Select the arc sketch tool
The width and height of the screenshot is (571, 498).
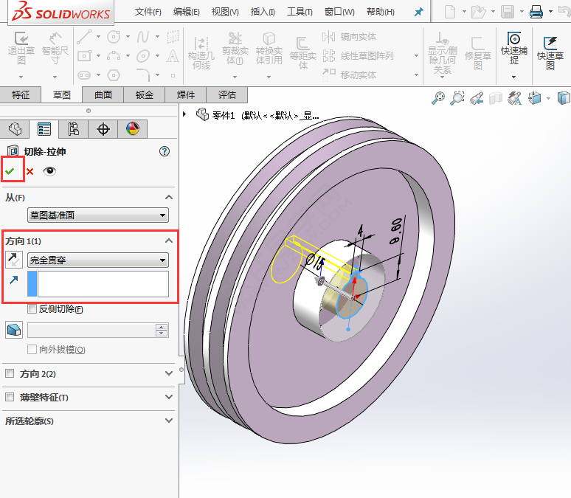[x=114, y=56]
